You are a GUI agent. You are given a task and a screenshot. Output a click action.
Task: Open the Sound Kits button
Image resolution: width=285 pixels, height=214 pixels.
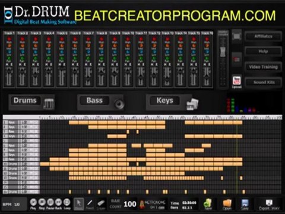click(263, 82)
